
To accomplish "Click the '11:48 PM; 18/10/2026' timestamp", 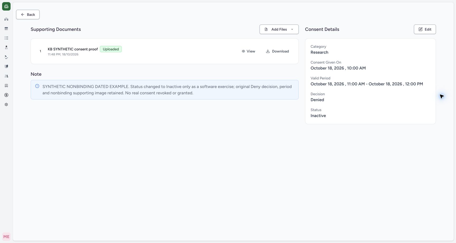I will pos(63,54).
